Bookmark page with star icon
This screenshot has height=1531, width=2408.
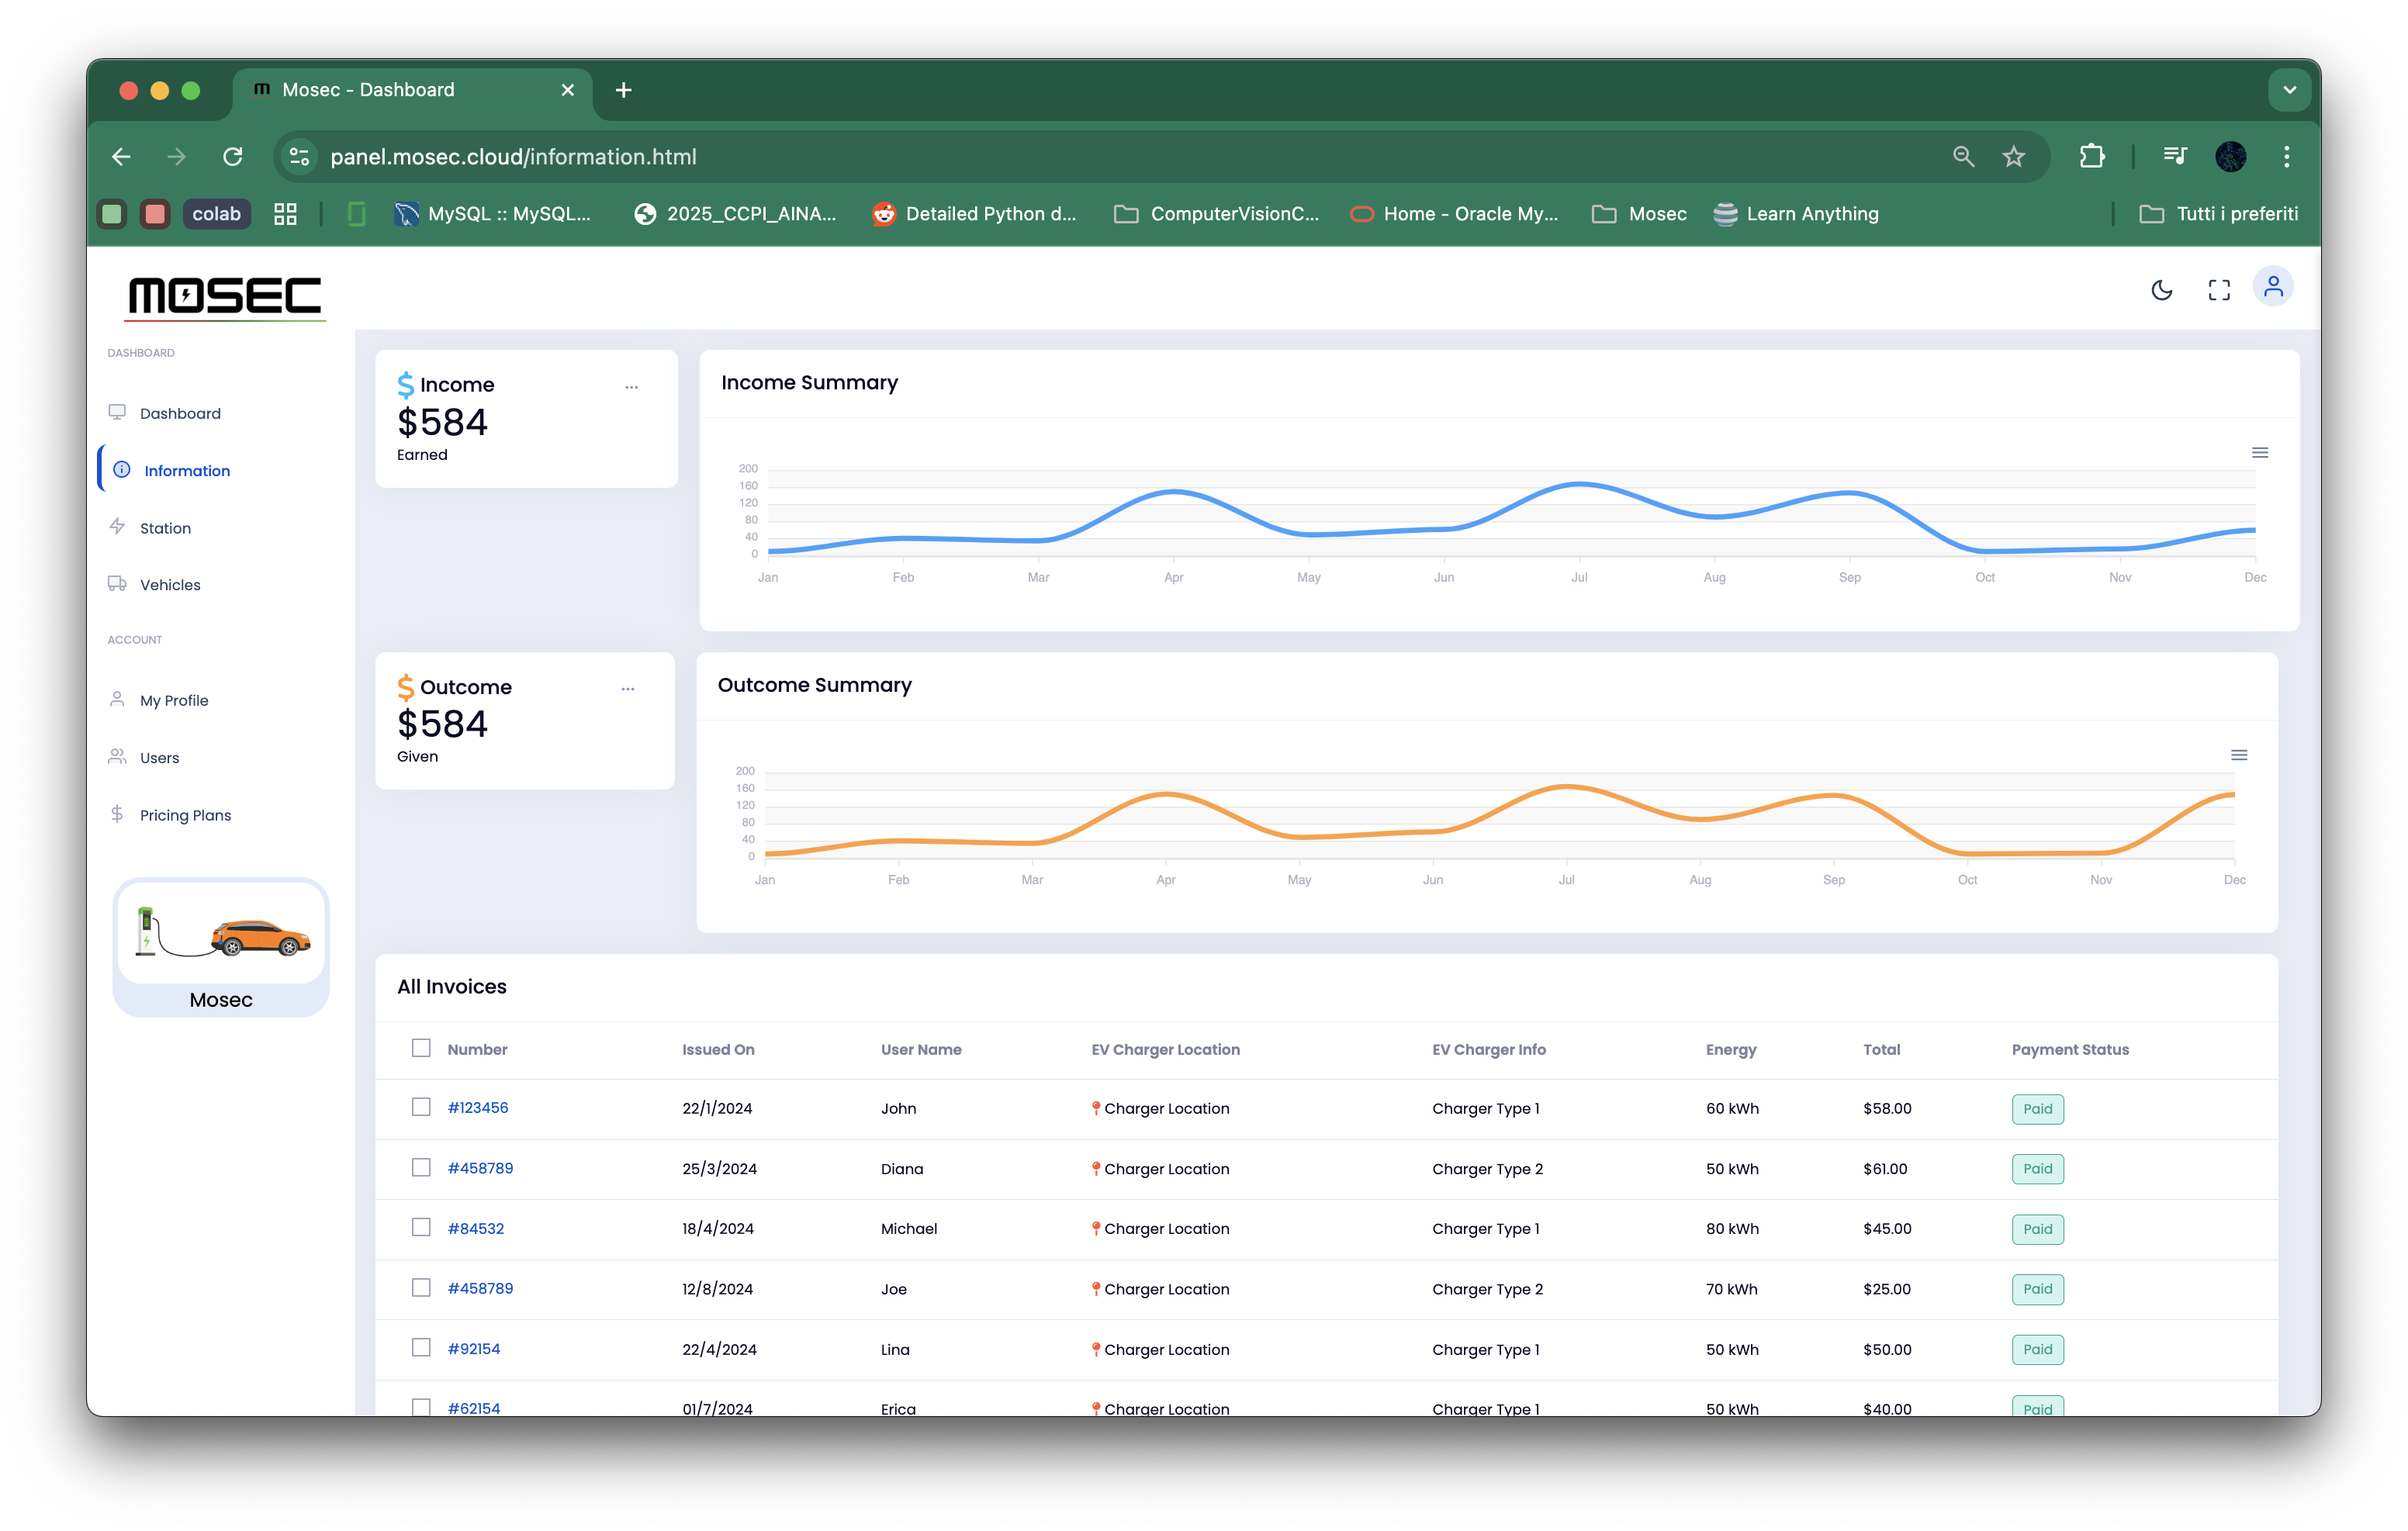[x=2014, y=157]
